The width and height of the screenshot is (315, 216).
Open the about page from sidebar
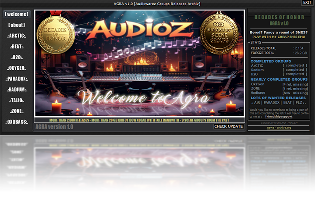point(17,25)
